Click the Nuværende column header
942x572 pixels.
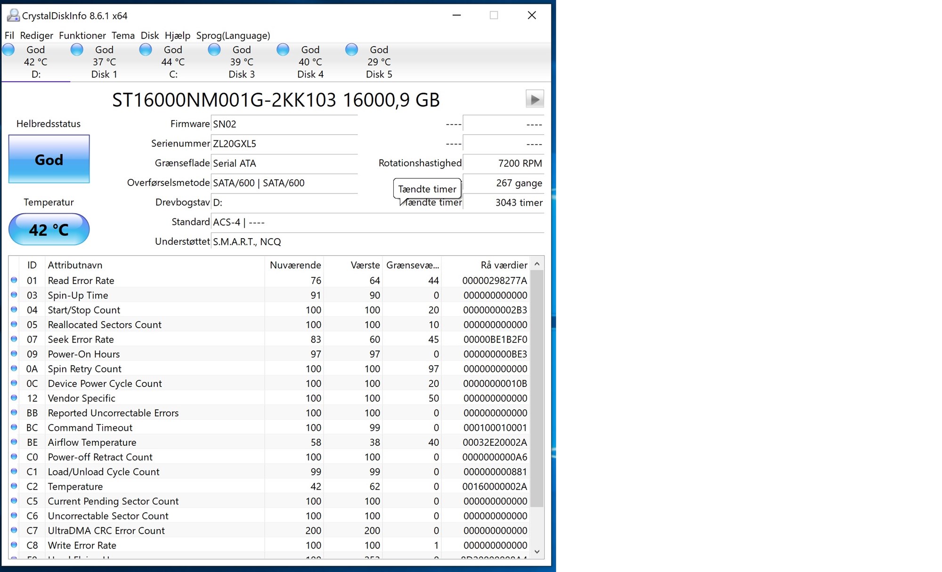pos(294,265)
